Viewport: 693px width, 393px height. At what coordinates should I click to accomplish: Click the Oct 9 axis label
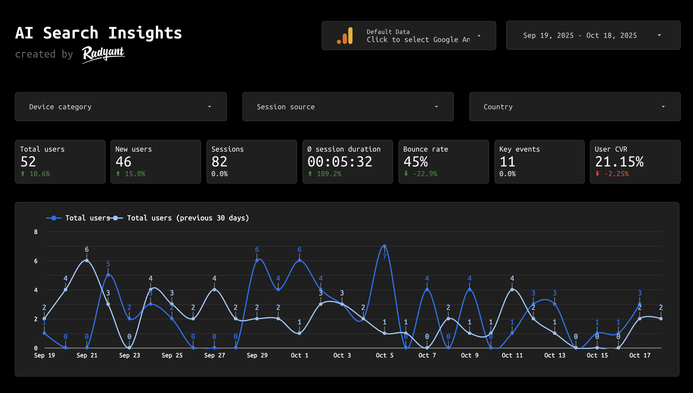tap(470, 356)
